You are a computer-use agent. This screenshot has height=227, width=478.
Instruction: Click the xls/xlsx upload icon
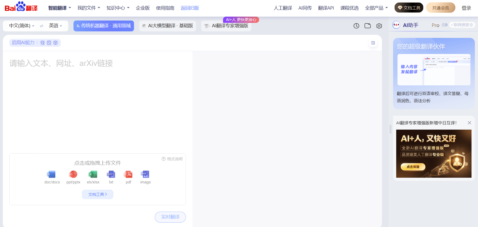click(x=93, y=174)
